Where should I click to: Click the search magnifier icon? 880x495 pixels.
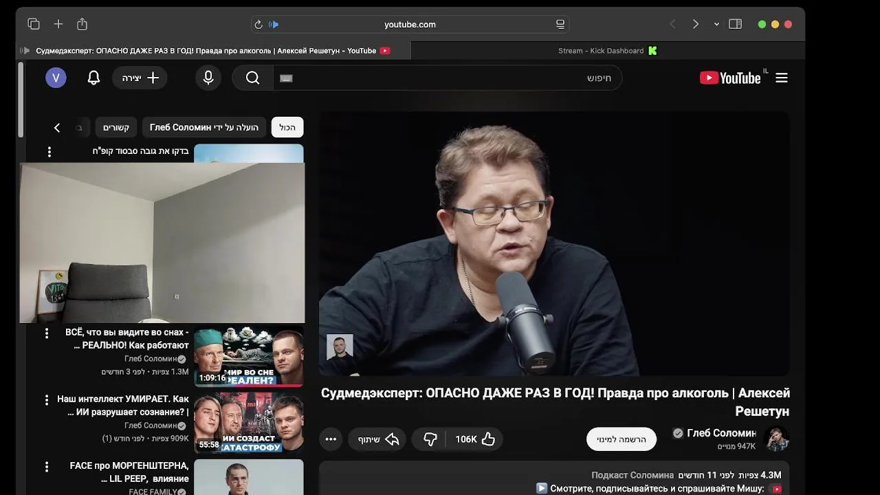coord(252,78)
